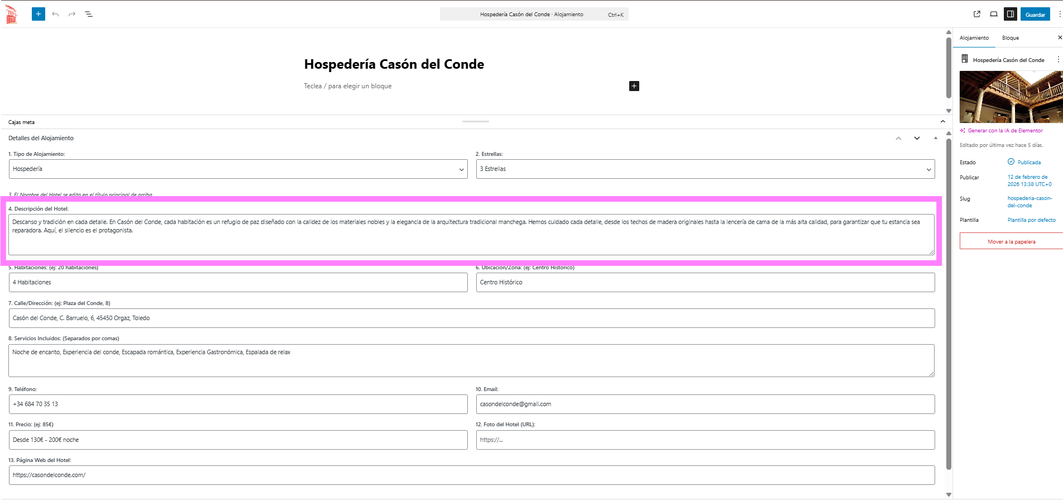Open document overview list view
The width and height of the screenshot is (1063, 500).
coord(89,14)
